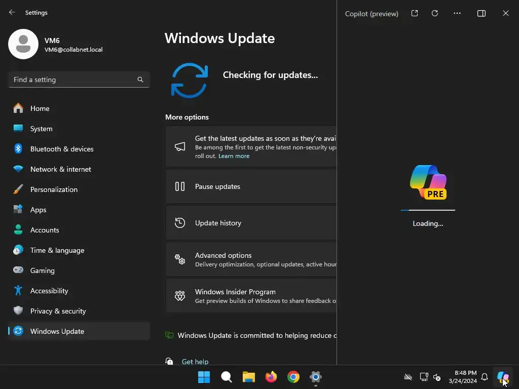519x389 pixels.
Task: Open System settings
Action: (79, 129)
